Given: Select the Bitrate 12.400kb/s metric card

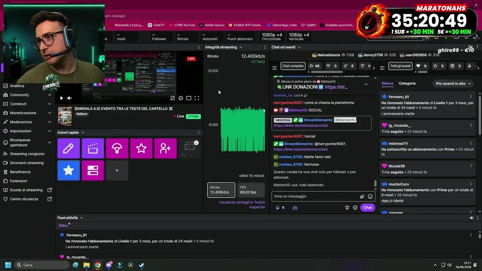Looking at the screenshot, I should tap(221, 190).
